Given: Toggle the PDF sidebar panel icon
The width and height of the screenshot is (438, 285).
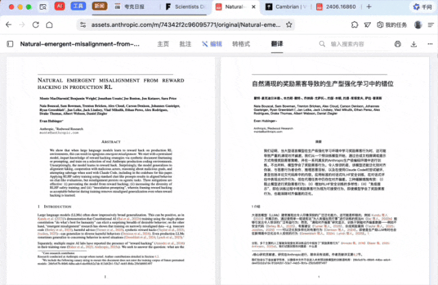Looking at the screenshot, I should tap(10, 44).
